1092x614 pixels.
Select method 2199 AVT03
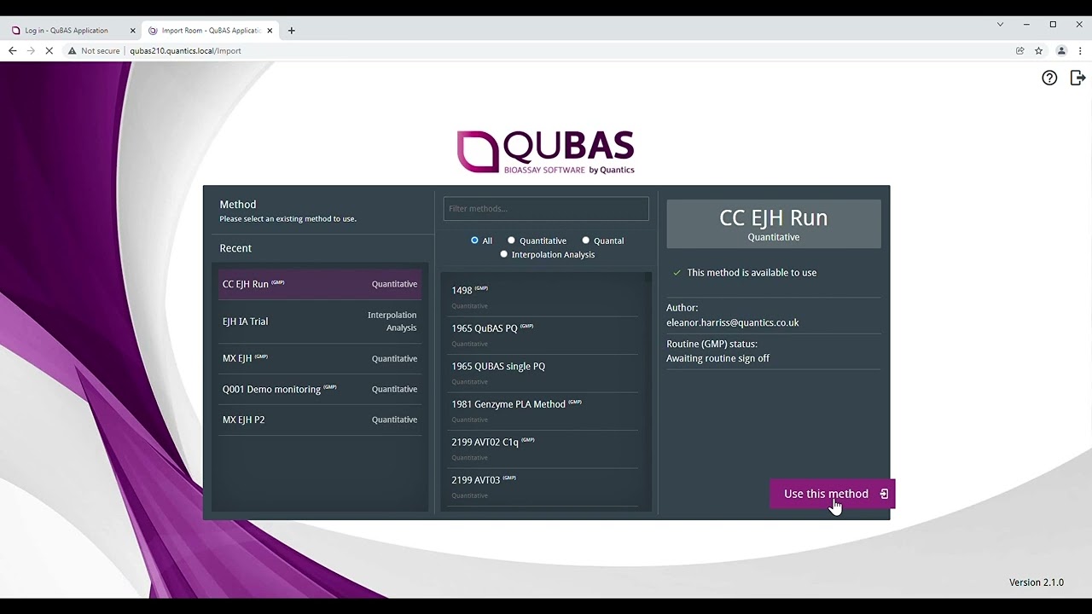coord(543,486)
